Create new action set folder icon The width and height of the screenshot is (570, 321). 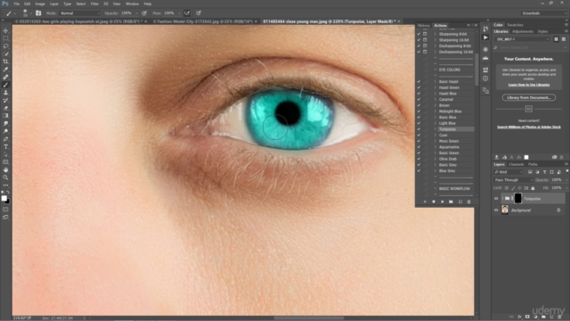[451, 202]
